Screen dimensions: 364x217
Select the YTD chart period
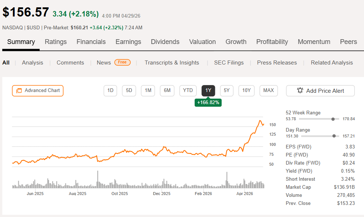[188, 91]
